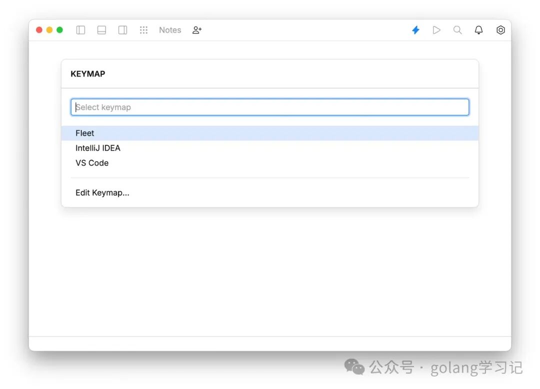Choose Edit Keymap... option

tap(270, 193)
